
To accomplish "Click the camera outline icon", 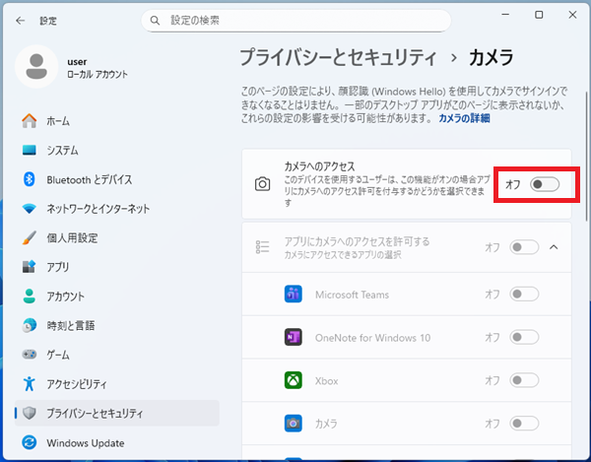I will pyautogui.click(x=262, y=184).
